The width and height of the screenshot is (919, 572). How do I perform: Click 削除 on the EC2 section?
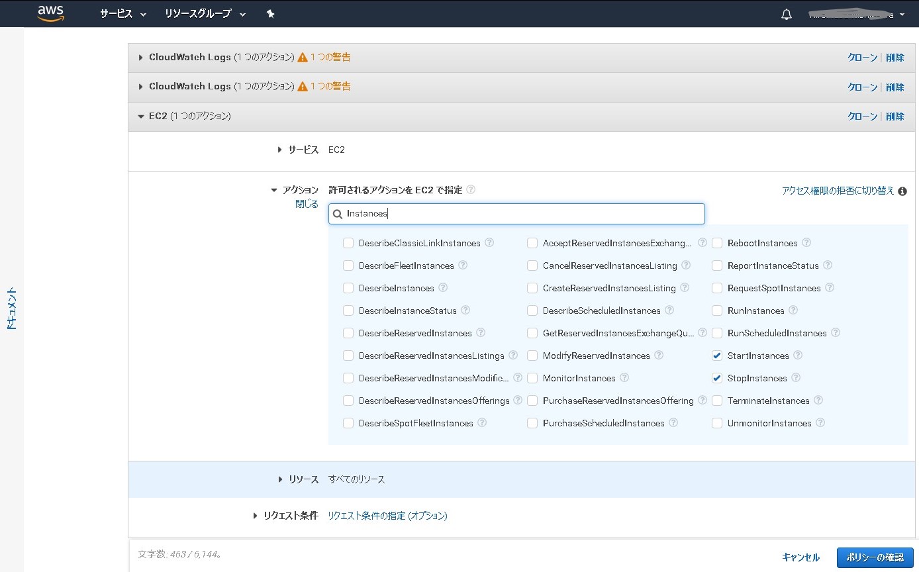[x=895, y=115]
